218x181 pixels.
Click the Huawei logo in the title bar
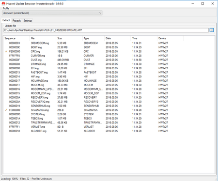pyautogui.click(x=3, y=3)
